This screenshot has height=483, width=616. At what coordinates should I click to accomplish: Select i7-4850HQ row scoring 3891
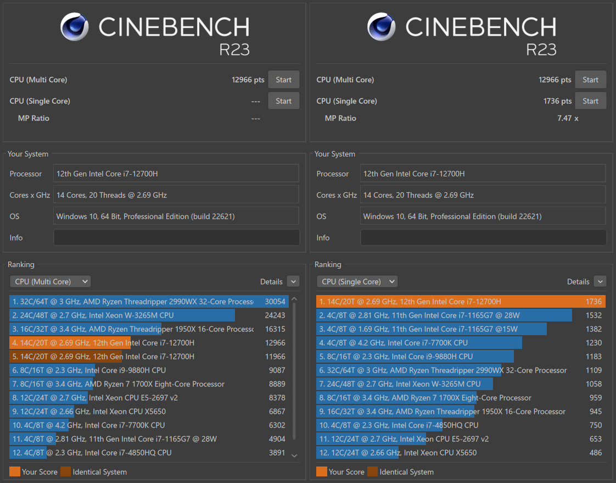pyautogui.click(x=149, y=453)
